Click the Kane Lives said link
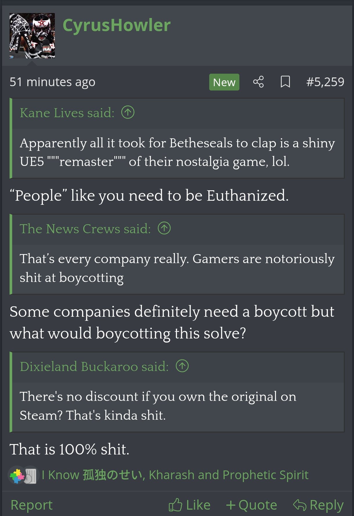 tap(67, 113)
